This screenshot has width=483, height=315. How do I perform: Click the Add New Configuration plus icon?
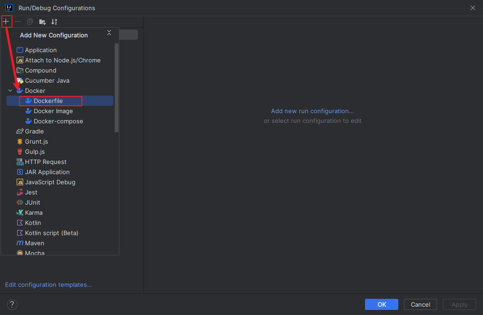pos(6,22)
